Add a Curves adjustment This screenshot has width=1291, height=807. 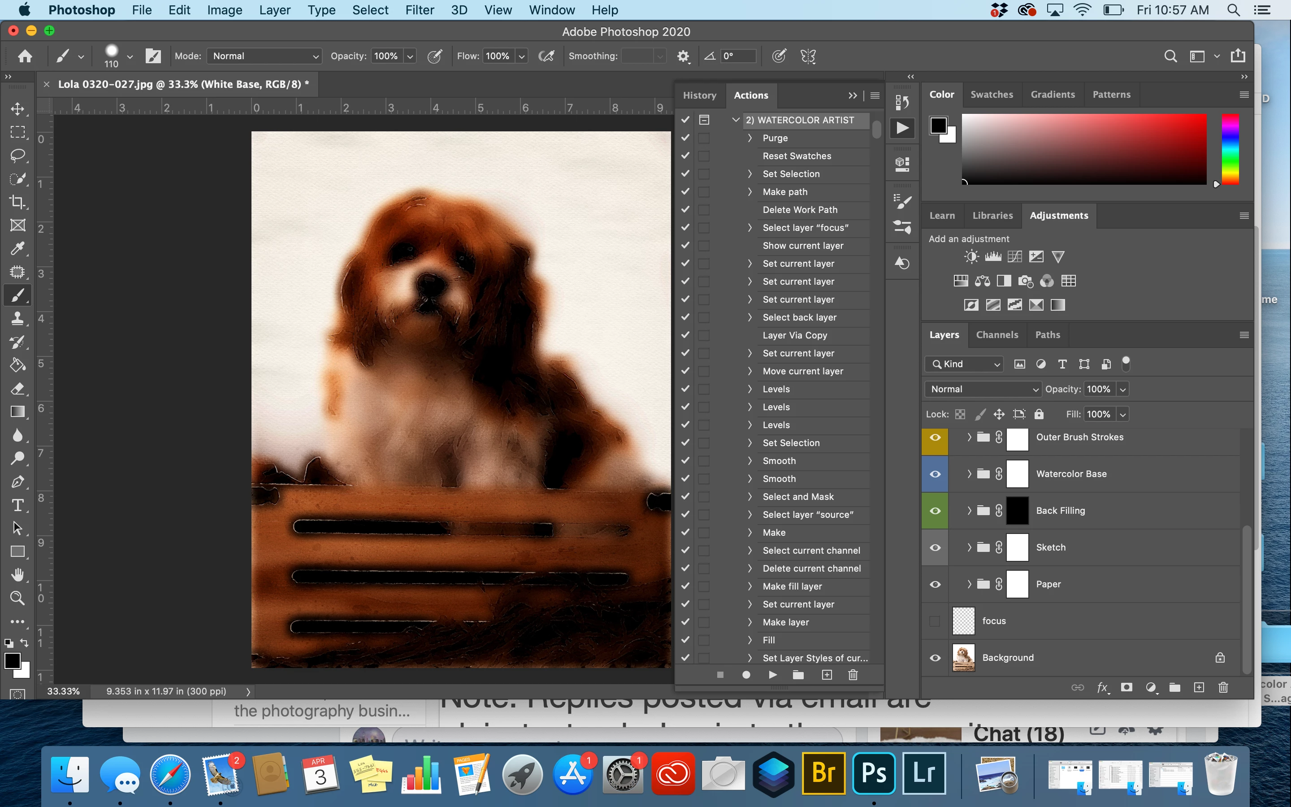(x=1015, y=257)
